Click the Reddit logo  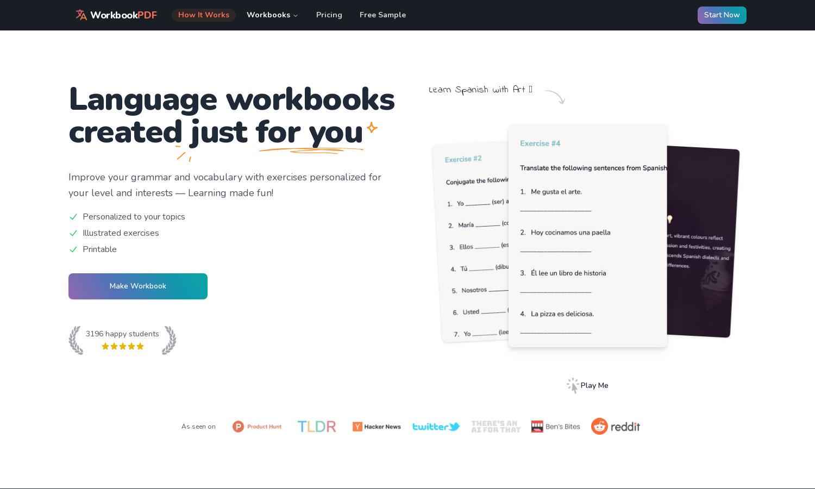616,427
